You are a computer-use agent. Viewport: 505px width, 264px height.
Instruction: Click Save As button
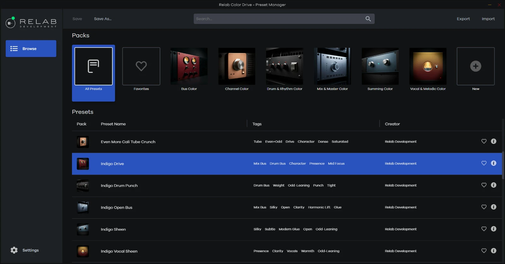[103, 19]
